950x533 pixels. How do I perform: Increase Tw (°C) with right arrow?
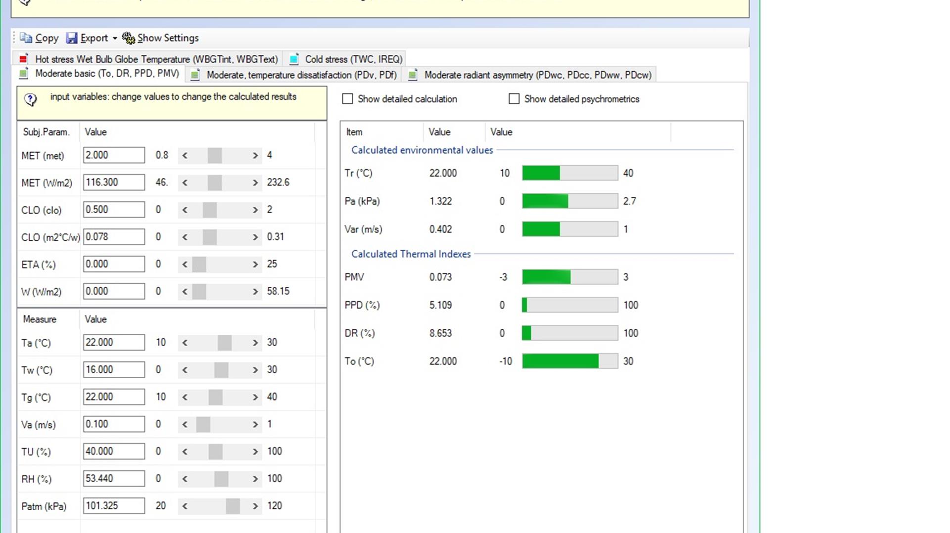pyautogui.click(x=255, y=370)
